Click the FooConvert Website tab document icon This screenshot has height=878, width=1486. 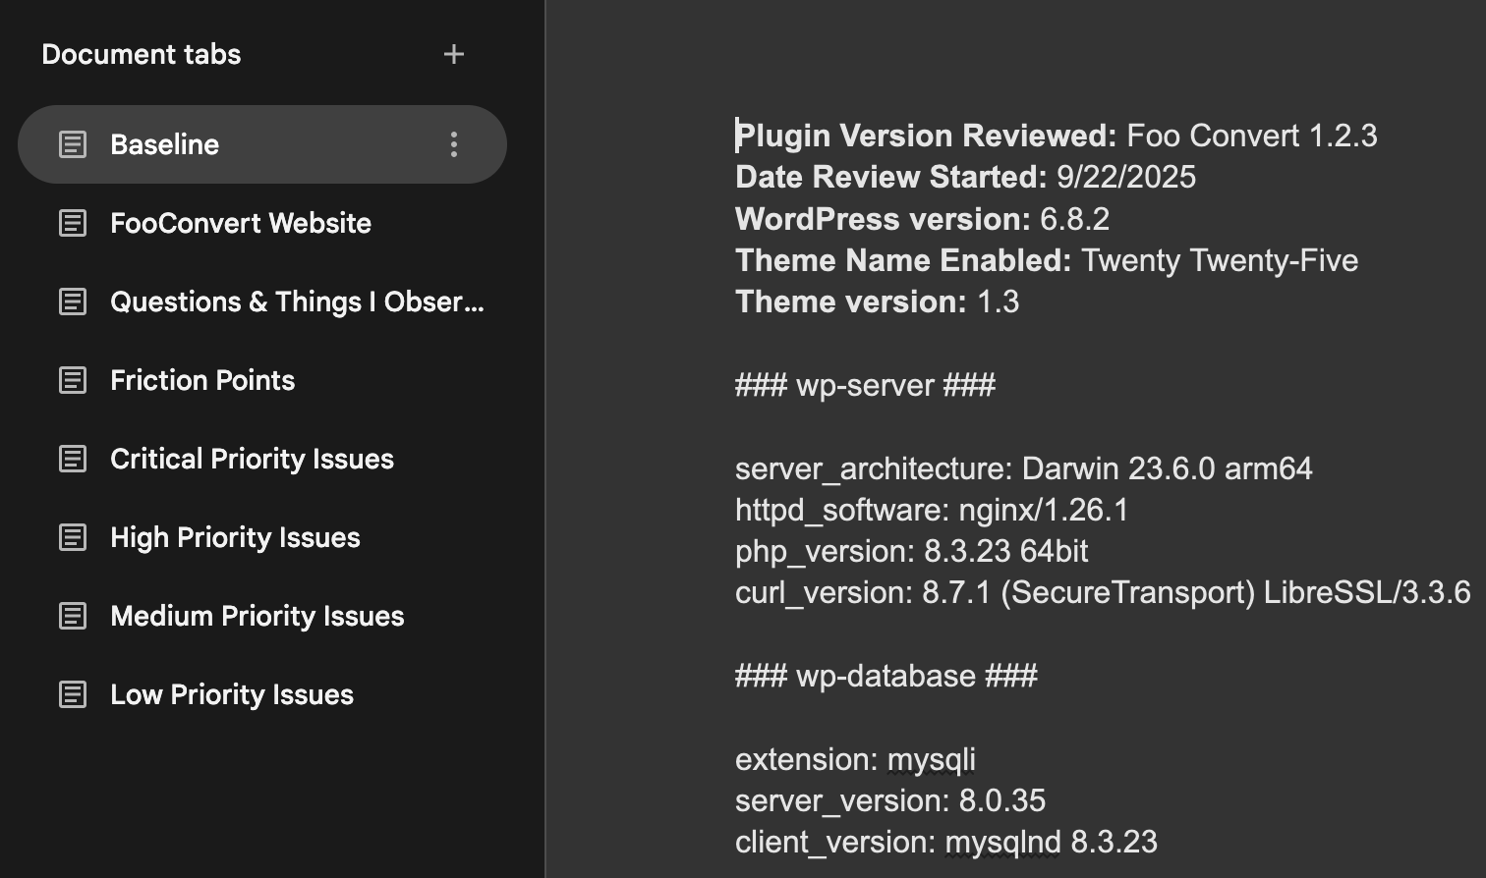coord(73,223)
